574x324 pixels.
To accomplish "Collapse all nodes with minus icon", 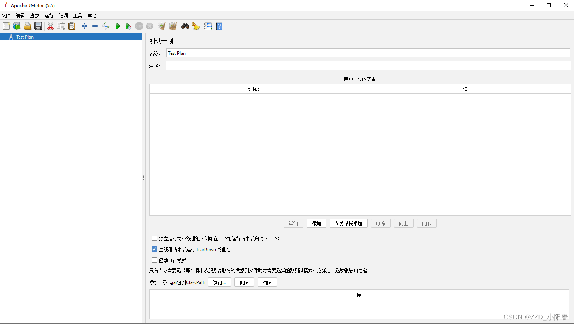I will [x=95, y=26].
